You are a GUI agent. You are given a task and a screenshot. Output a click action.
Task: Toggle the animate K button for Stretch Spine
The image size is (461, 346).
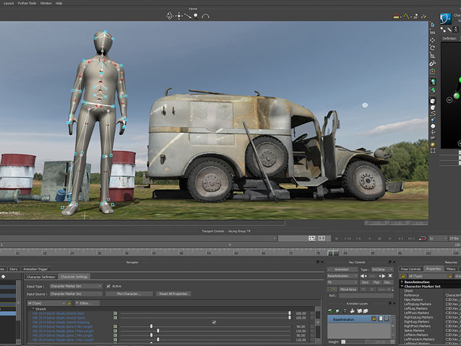(115, 318)
